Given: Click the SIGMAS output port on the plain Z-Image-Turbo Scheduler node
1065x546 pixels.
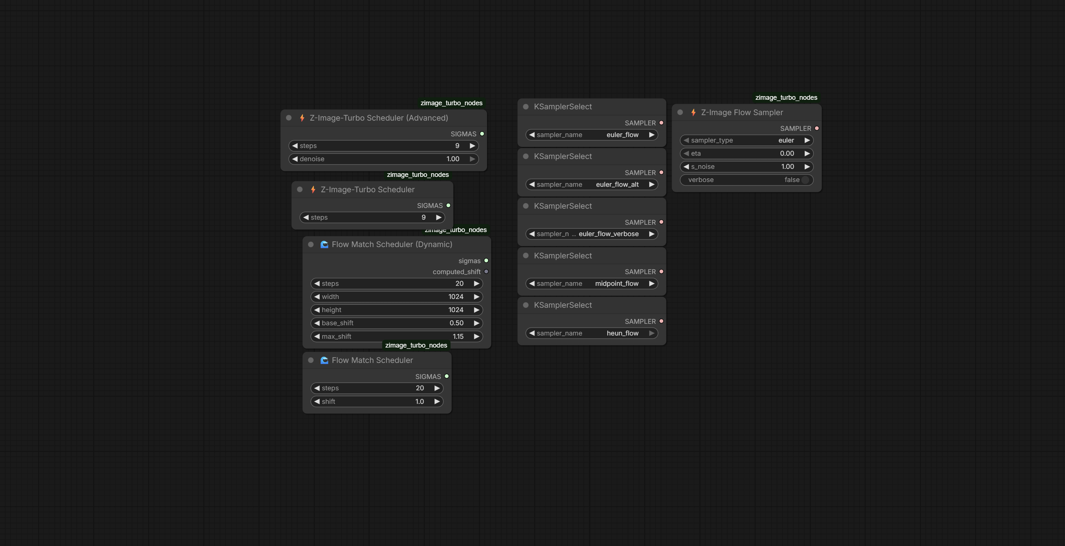Looking at the screenshot, I should pyautogui.click(x=448, y=205).
